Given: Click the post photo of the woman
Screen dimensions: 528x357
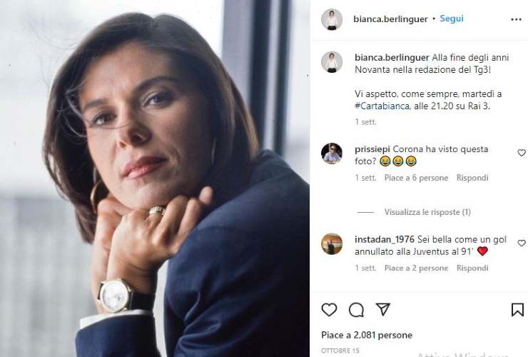Looking at the screenshot, I should tap(155, 178).
